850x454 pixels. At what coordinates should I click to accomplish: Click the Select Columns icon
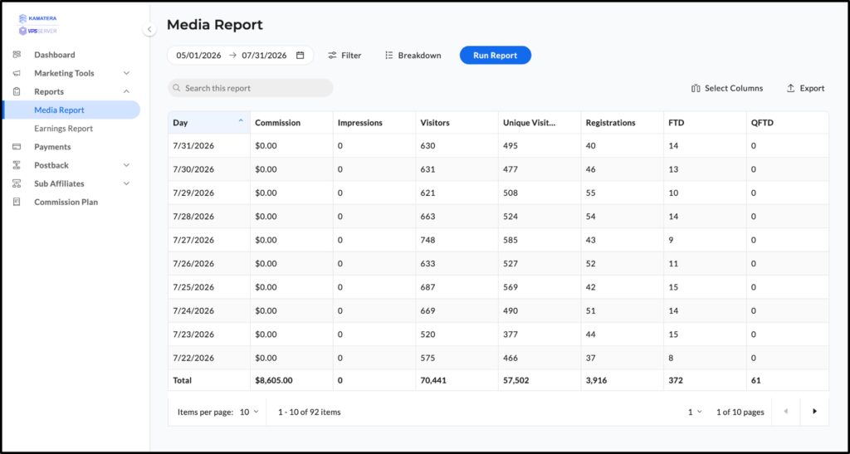[696, 88]
